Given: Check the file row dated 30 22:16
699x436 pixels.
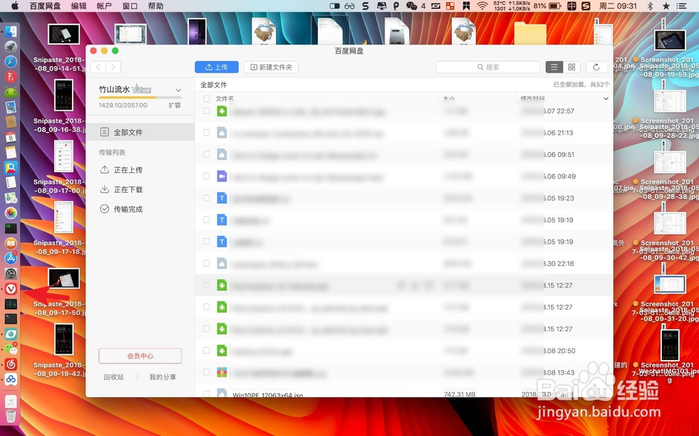Looking at the screenshot, I should point(206,263).
